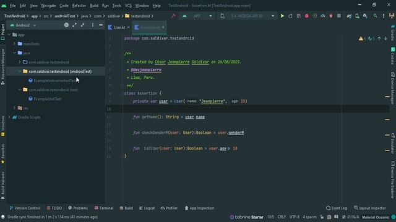Image resolution: width=396 pixels, height=222 pixels.
Task: Click the src breadcrumb in navigation bar
Action: point(46,16)
